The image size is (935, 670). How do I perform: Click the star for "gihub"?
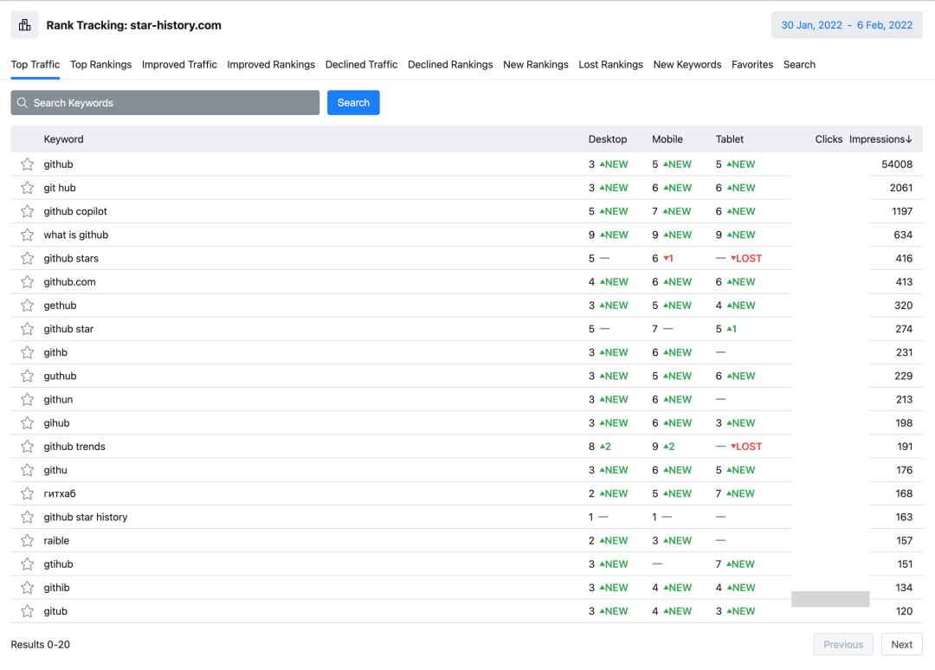point(27,423)
